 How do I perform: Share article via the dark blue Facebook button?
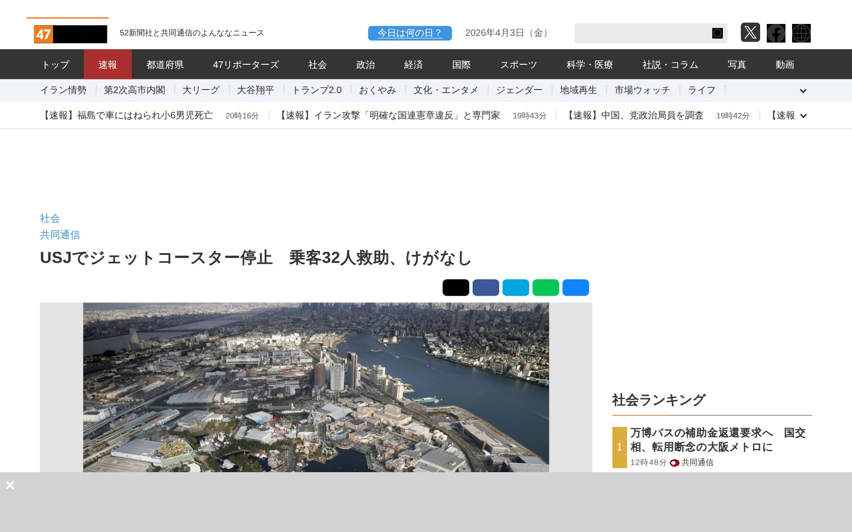[487, 287]
